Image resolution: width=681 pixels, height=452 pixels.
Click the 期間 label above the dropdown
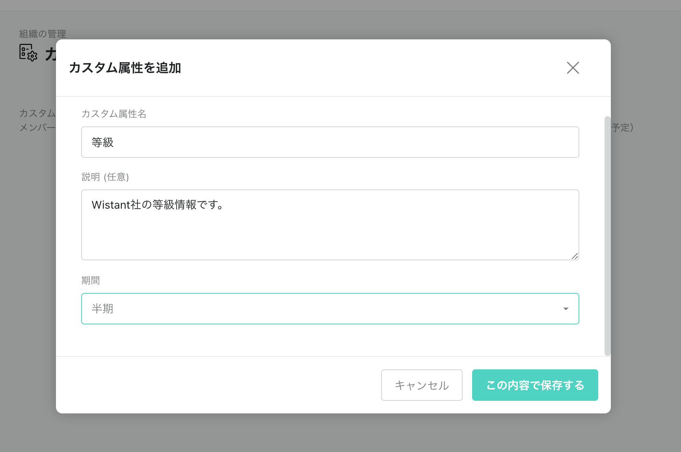(x=90, y=280)
